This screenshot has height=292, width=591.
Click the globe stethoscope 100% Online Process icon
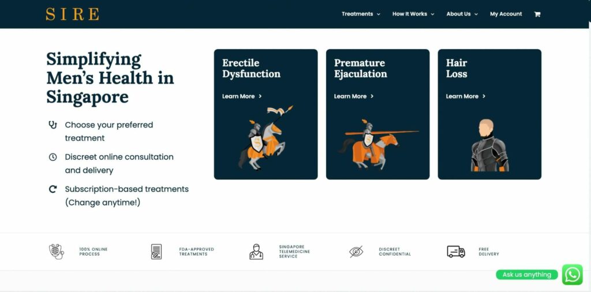[x=57, y=252]
